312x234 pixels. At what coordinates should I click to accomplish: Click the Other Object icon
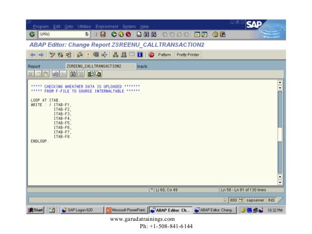68,55
